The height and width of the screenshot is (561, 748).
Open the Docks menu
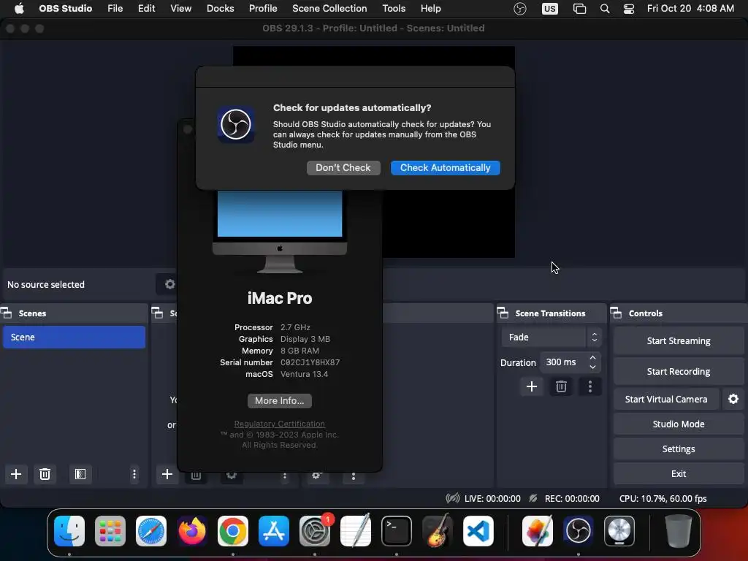[221, 8]
